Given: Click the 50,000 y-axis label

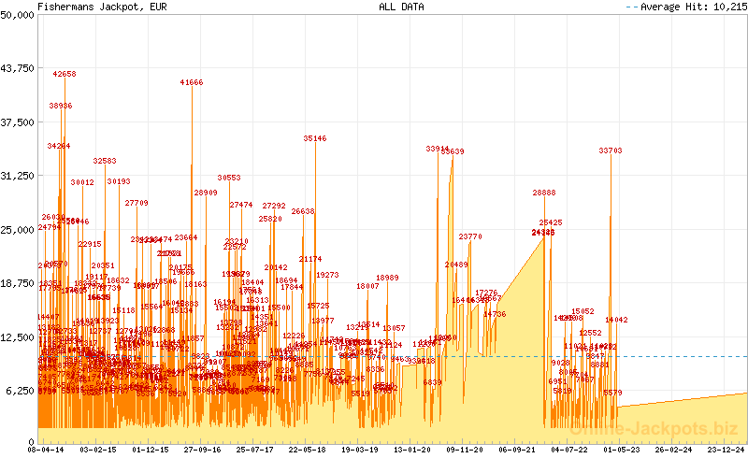Looking at the screenshot, I should click(18, 15).
